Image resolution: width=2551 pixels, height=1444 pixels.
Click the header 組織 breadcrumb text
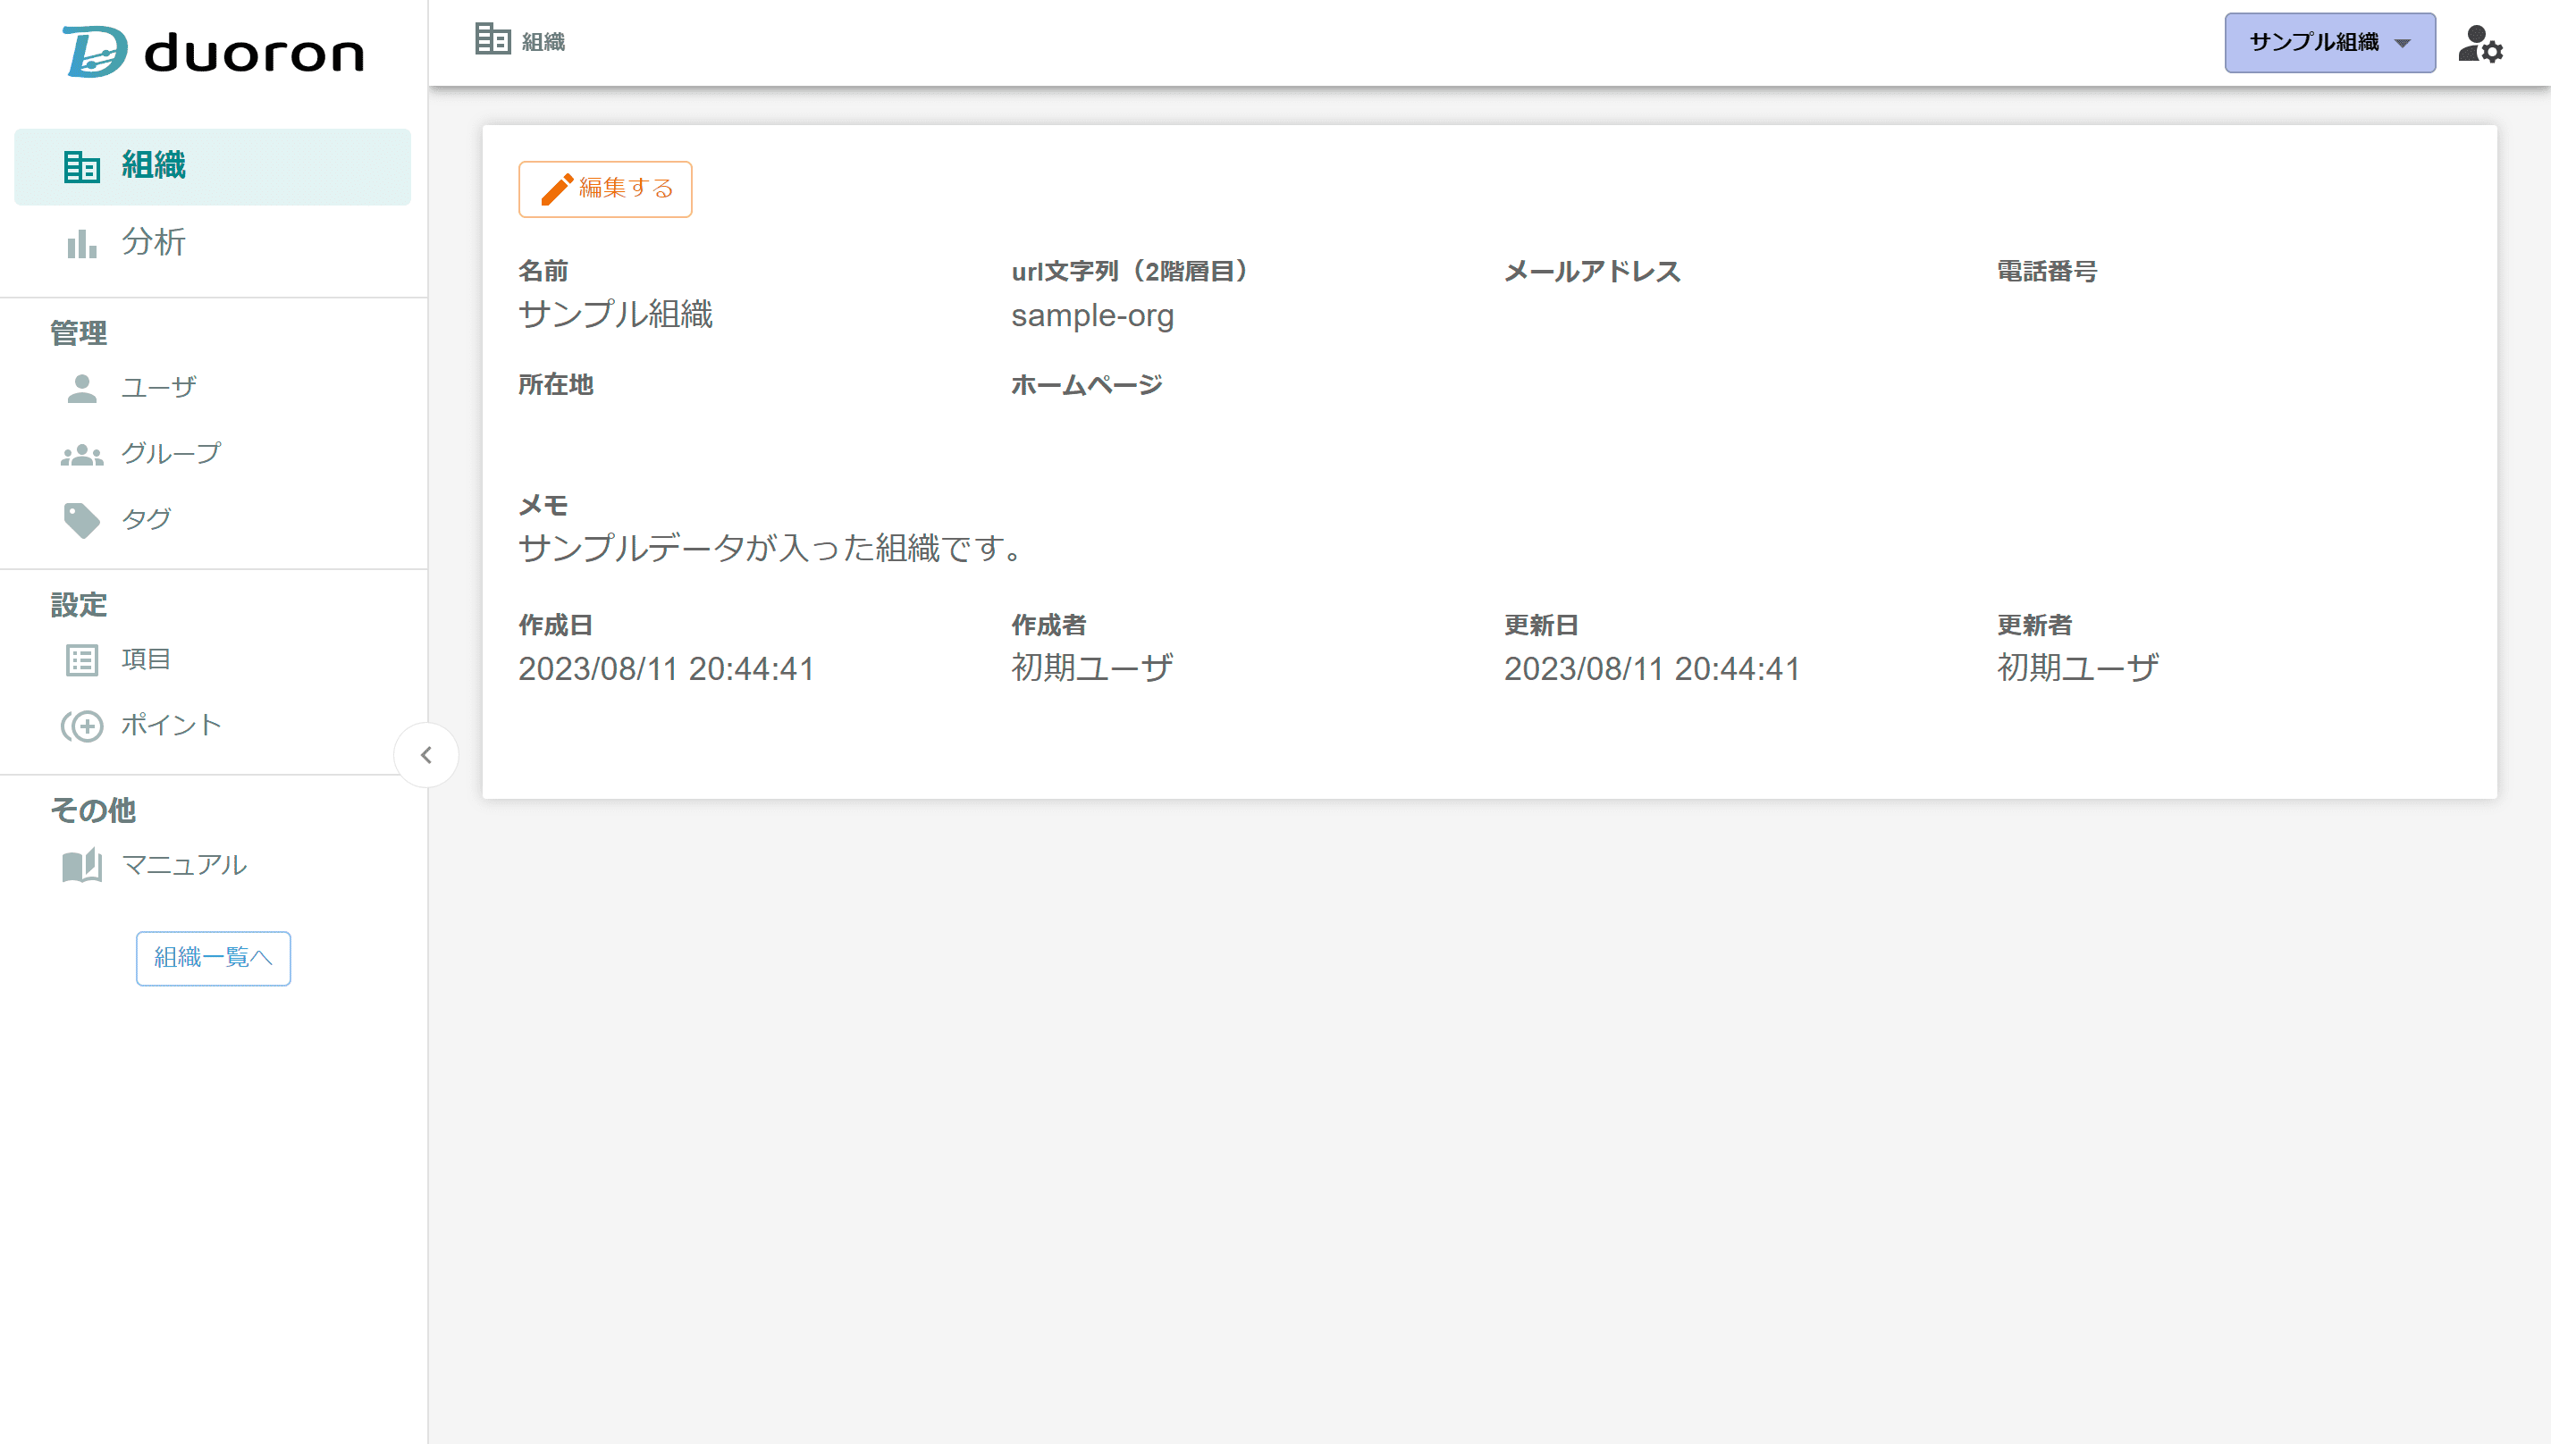543,42
